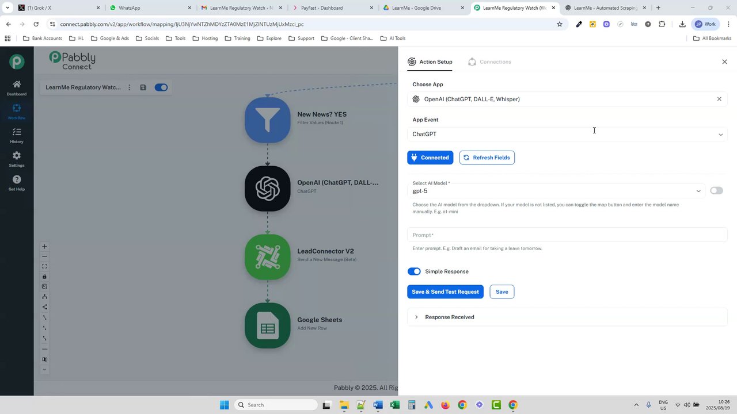Click the Refresh Fields button
The width and height of the screenshot is (737, 414).
click(487, 158)
